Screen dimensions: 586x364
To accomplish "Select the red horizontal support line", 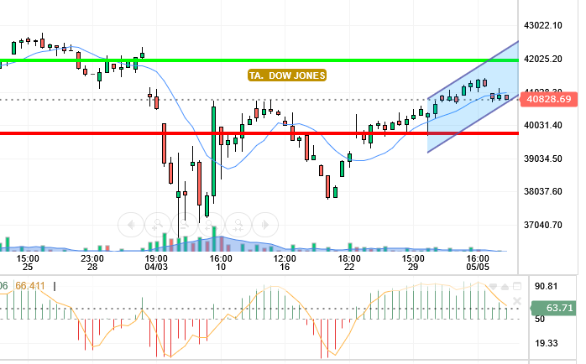I will [259, 133].
